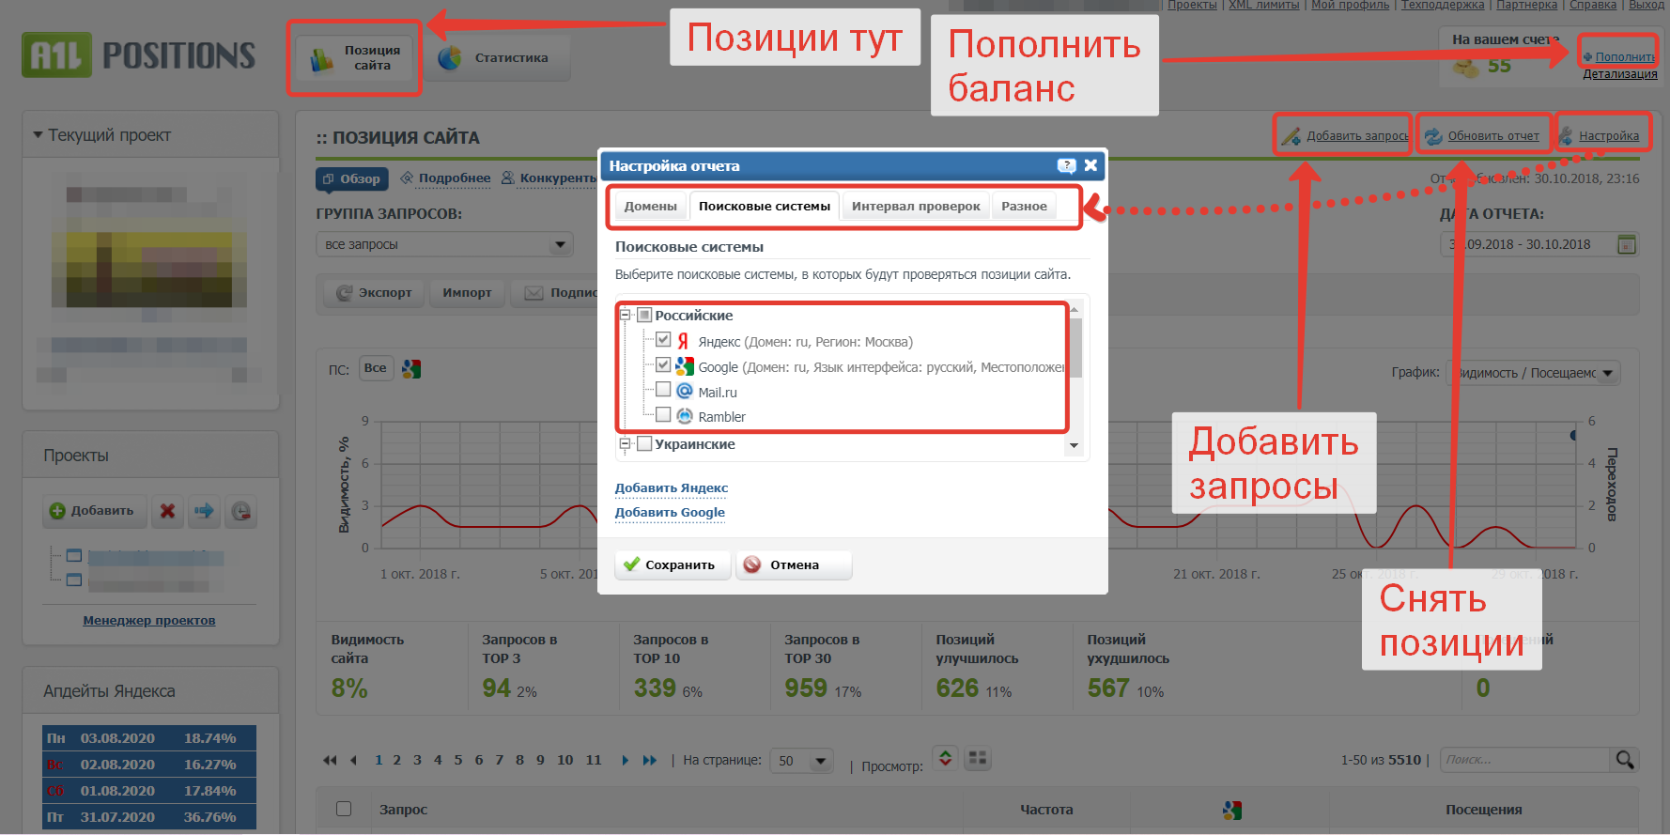Check the Украинские group checkbox
Viewport: 1670px width, 835px height.
(x=644, y=443)
